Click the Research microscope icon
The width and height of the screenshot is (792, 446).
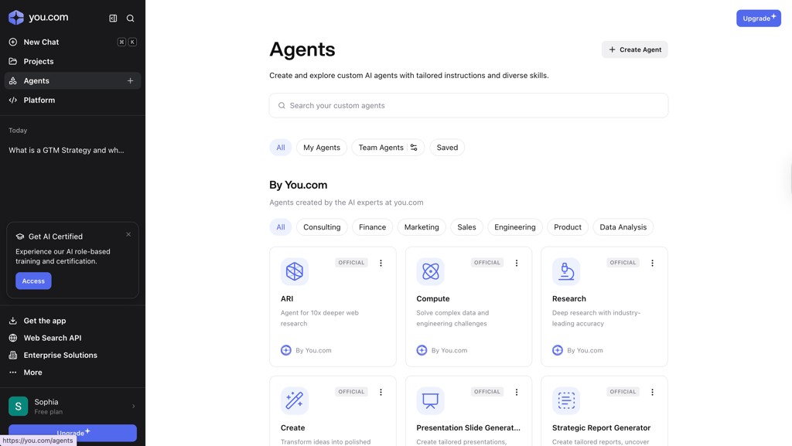coord(566,271)
